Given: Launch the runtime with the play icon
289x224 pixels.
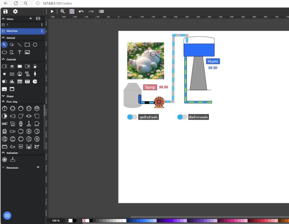Looking at the screenshot, I should tap(52, 12).
